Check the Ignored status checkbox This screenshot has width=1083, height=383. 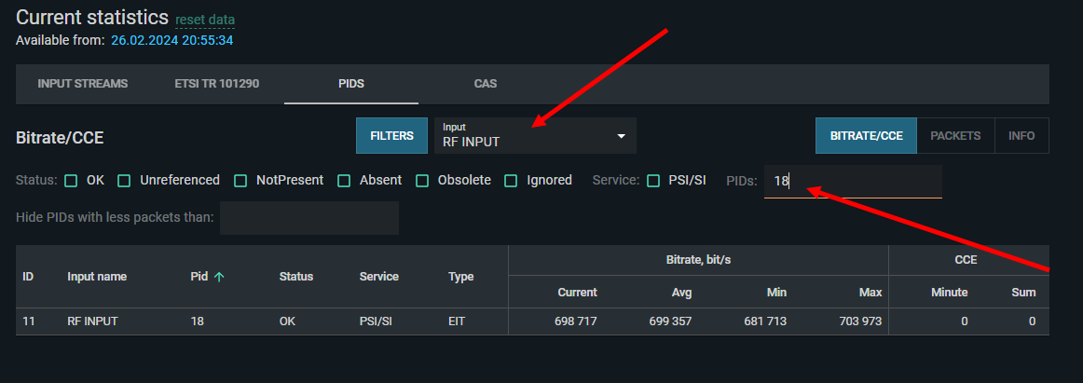click(x=511, y=181)
